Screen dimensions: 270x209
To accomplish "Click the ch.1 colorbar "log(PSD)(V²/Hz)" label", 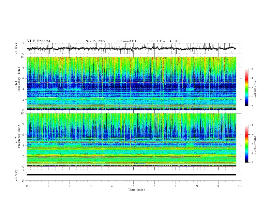I will coord(255,89).
